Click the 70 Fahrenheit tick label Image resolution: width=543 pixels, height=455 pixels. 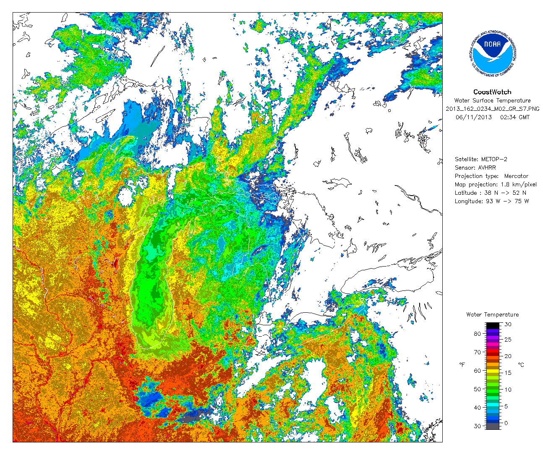point(478,352)
